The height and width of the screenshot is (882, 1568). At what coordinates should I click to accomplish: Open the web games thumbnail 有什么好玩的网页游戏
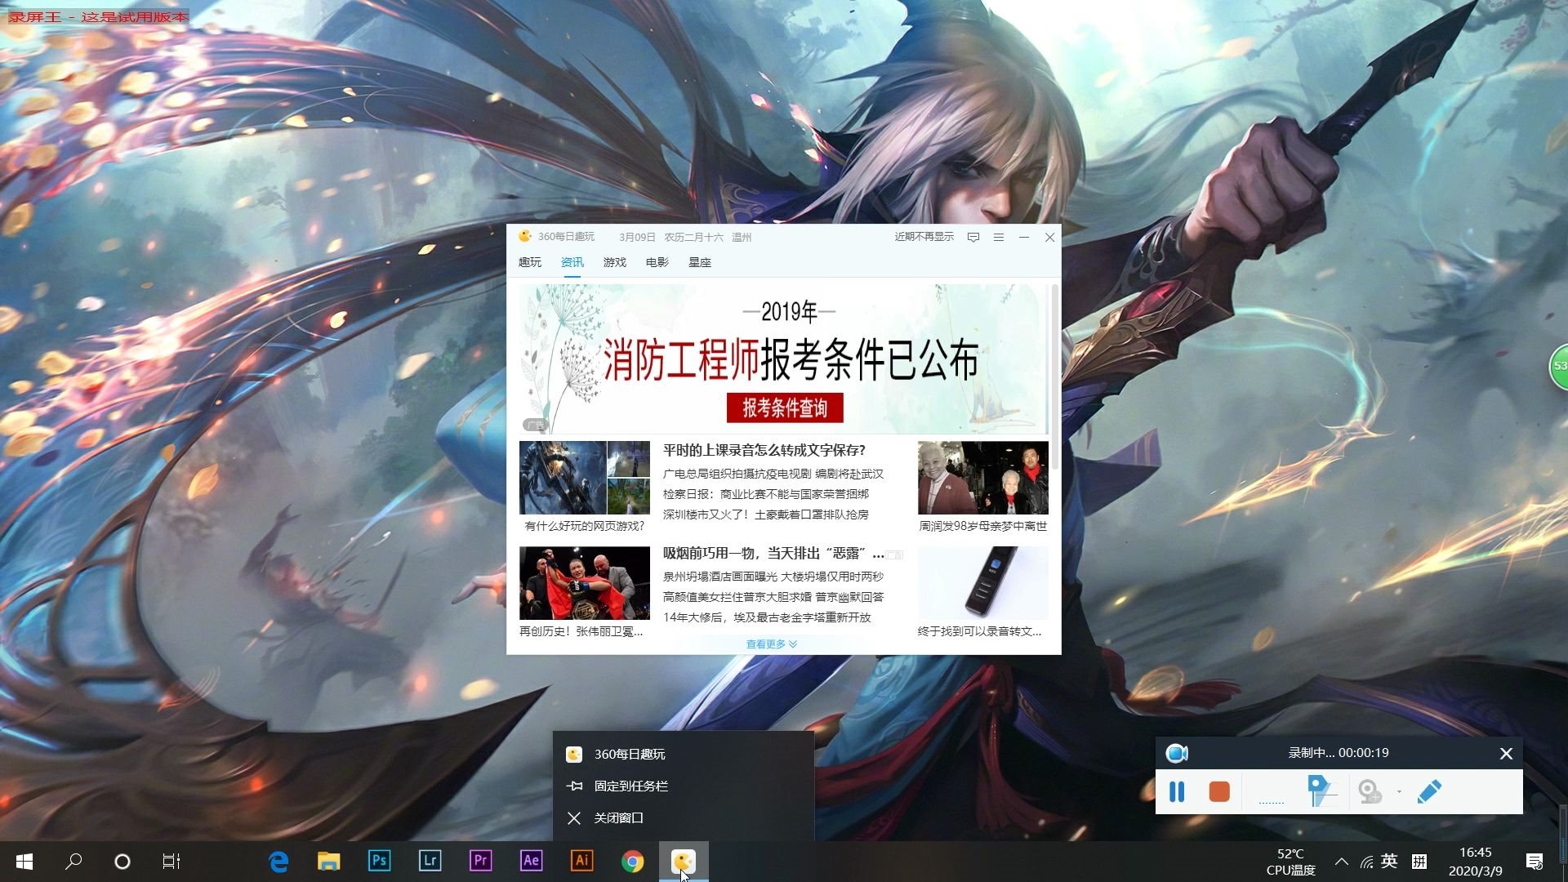tap(585, 478)
